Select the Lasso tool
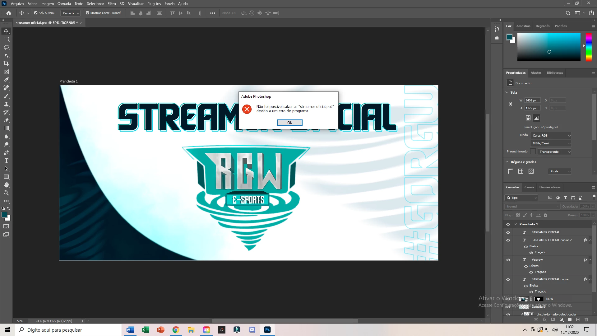 6,47
